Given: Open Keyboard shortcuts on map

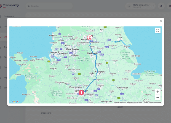Looking at the screenshot, I should (119, 103).
